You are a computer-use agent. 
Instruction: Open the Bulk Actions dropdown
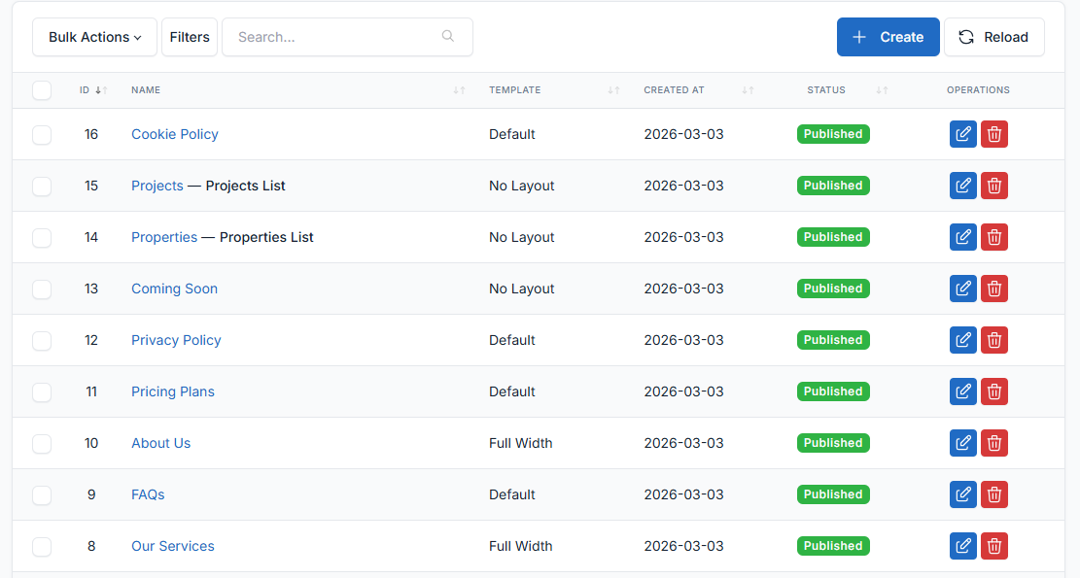pyautogui.click(x=94, y=37)
